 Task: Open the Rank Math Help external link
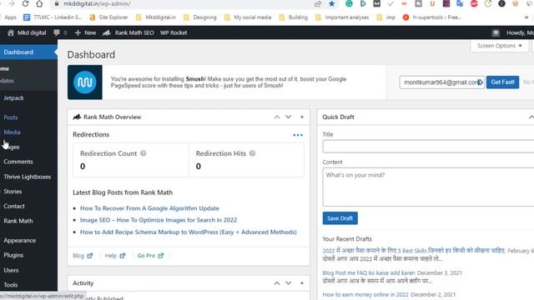[x=115, y=256]
